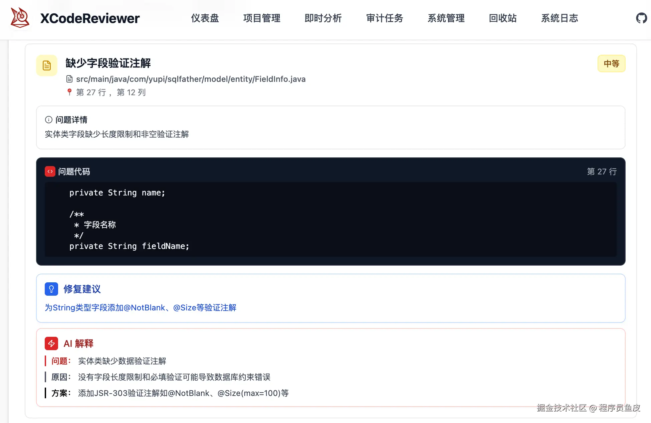Go to 项目管理 in the navigation
The image size is (651, 423).
point(261,18)
